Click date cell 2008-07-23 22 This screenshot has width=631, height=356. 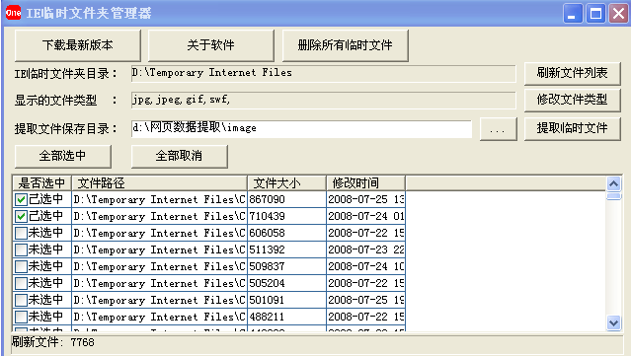coord(365,249)
